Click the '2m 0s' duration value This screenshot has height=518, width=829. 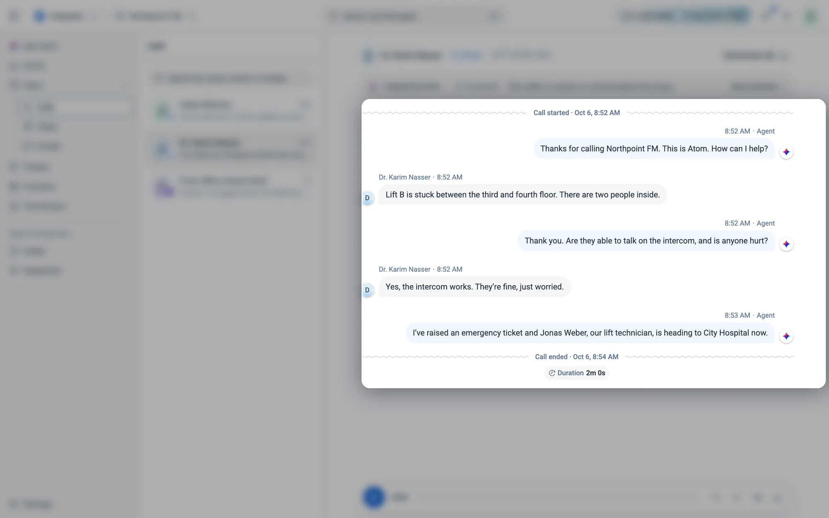[596, 373]
